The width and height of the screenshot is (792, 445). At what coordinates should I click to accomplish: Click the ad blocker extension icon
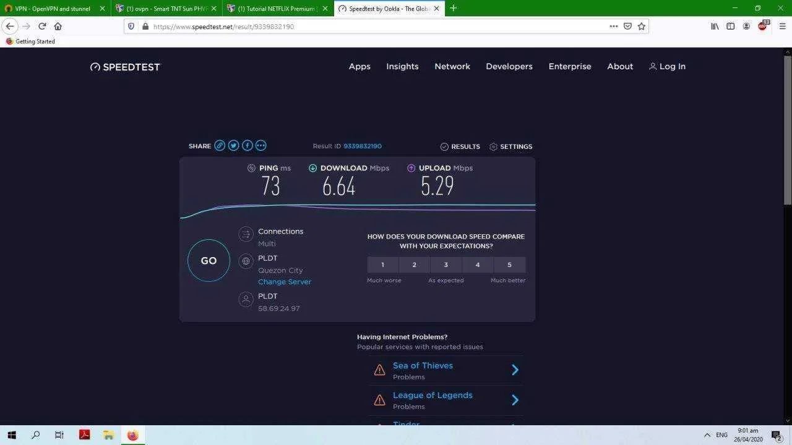pos(763,26)
